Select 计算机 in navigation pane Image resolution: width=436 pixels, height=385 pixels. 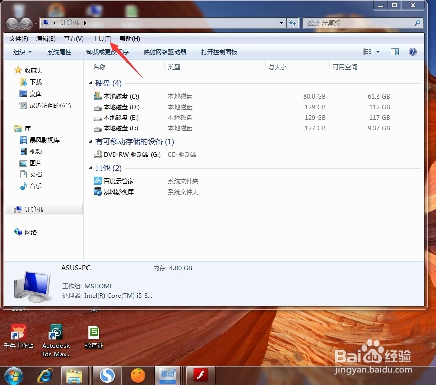[x=44, y=209]
